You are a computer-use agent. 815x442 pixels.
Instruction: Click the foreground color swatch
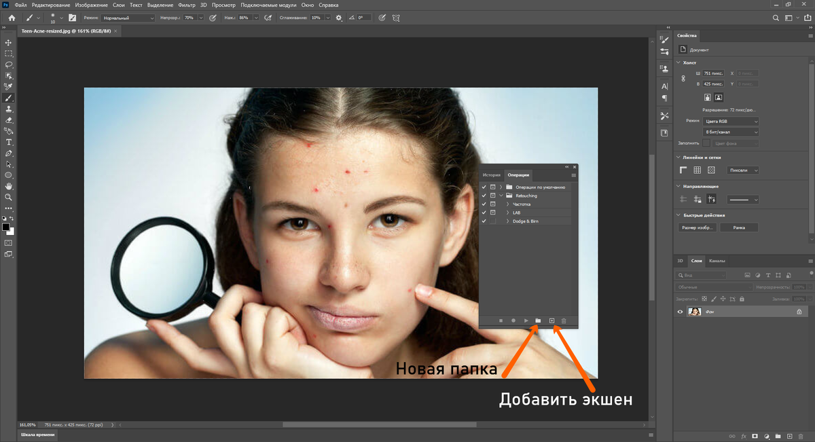[x=6, y=227]
